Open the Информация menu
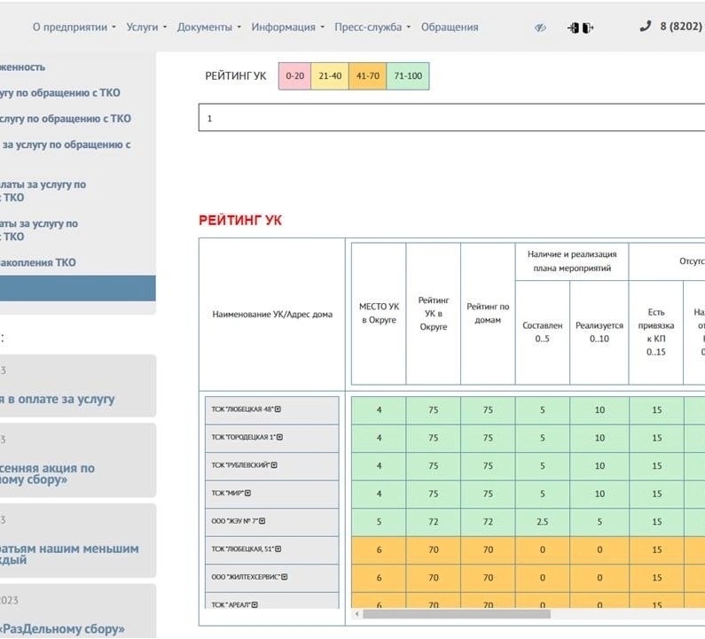Image resolution: width=705 pixels, height=639 pixels. pyautogui.click(x=287, y=27)
